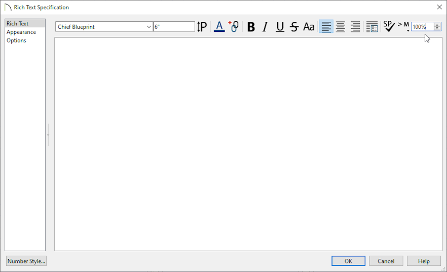Click the text line spacing icon

point(202,27)
